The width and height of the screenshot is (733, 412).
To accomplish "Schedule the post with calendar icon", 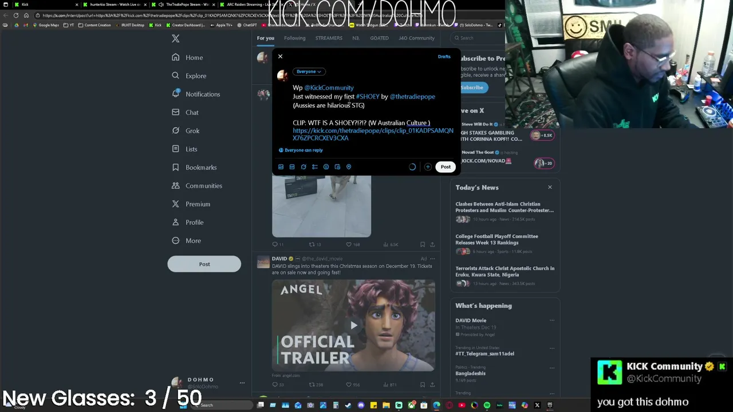I will [x=337, y=167].
